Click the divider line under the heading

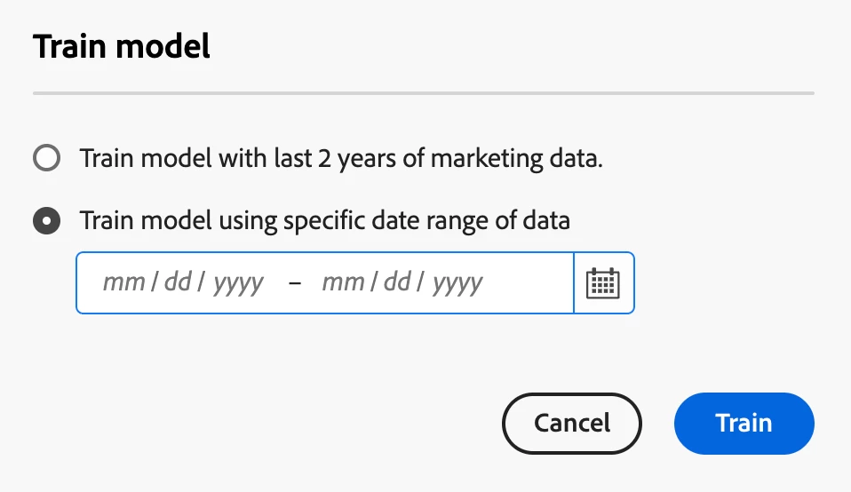(x=423, y=92)
